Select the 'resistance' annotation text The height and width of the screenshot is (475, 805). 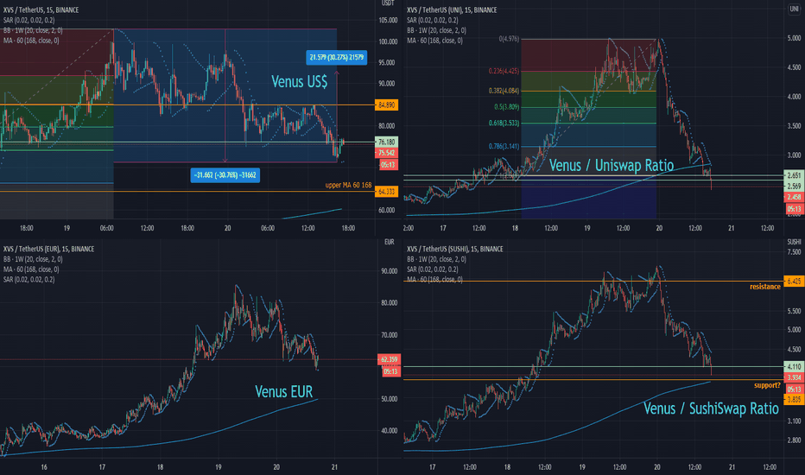pyautogui.click(x=765, y=287)
